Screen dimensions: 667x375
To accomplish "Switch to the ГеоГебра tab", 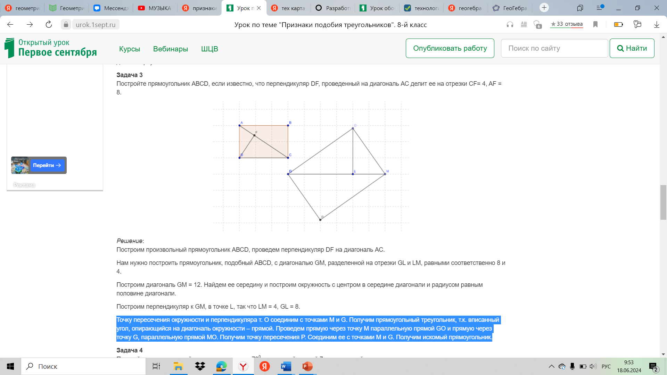I will coord(511,8).
